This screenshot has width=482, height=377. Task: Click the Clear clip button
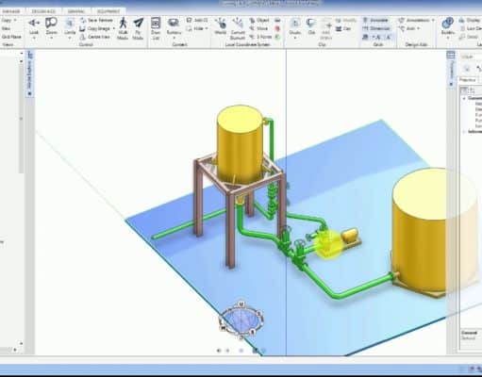coord(343,28)
